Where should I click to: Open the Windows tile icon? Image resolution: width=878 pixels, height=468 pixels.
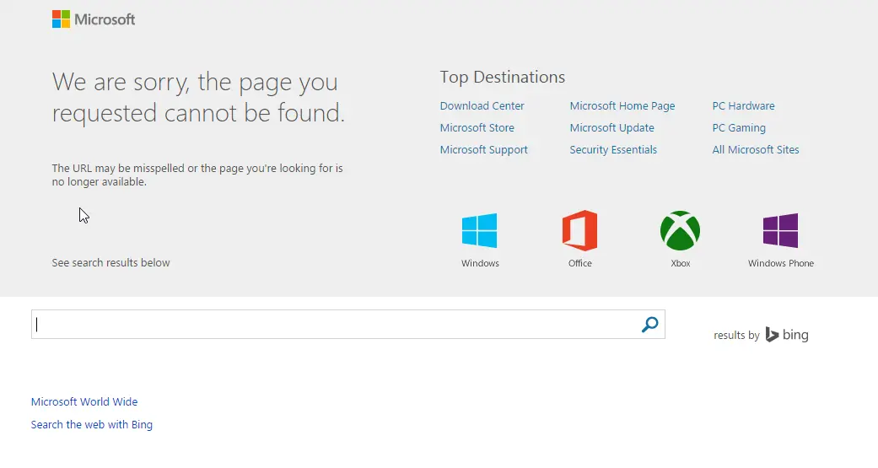[479, 231]
